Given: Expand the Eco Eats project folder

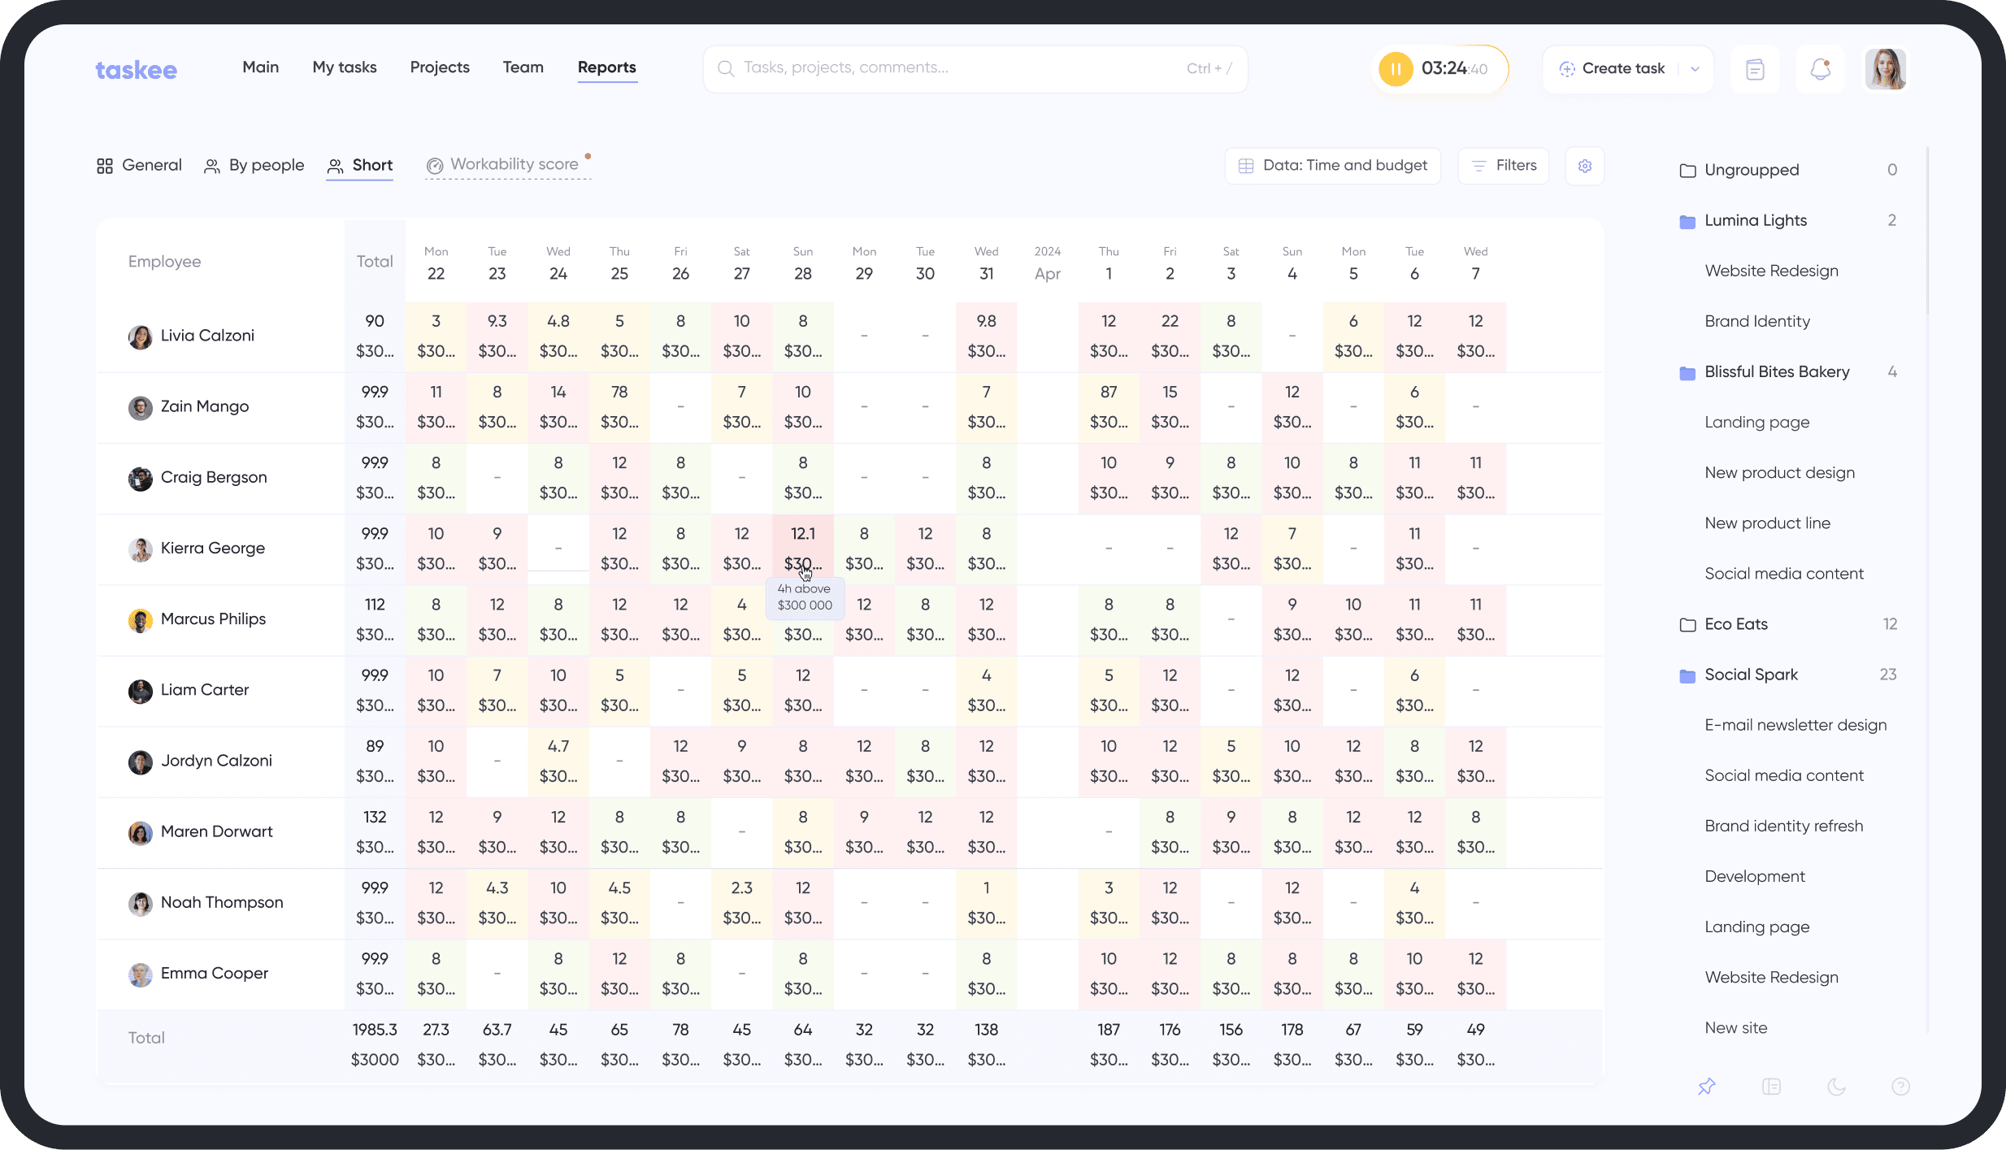Looking at the screenshot, I should pos(1688,624).
